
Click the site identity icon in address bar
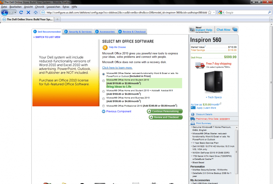pos(43,12)
